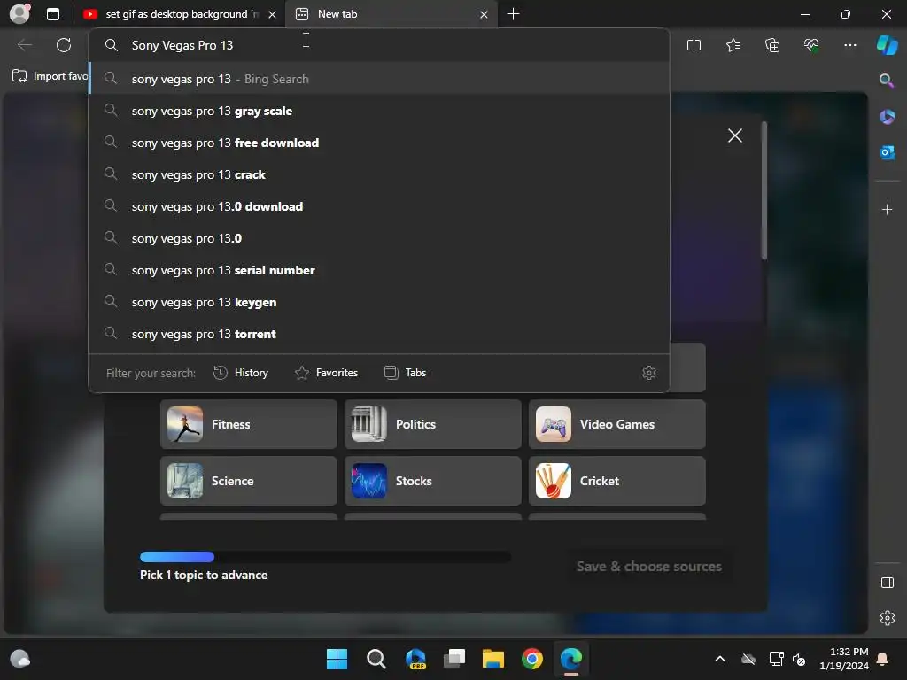
Task: Open the Edge profile avatar
Action: (x=19, y=14)
